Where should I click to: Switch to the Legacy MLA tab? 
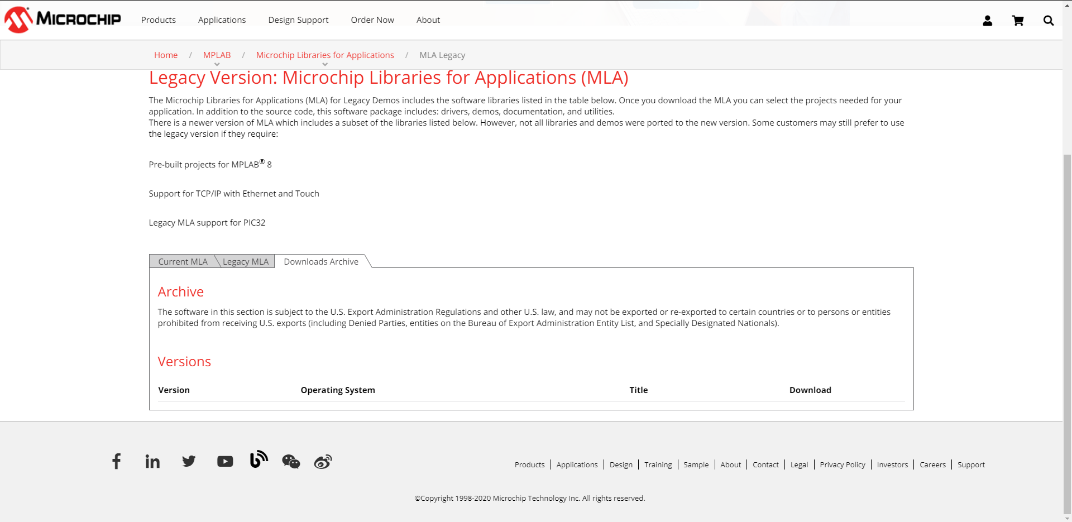[x=246, y=261]
